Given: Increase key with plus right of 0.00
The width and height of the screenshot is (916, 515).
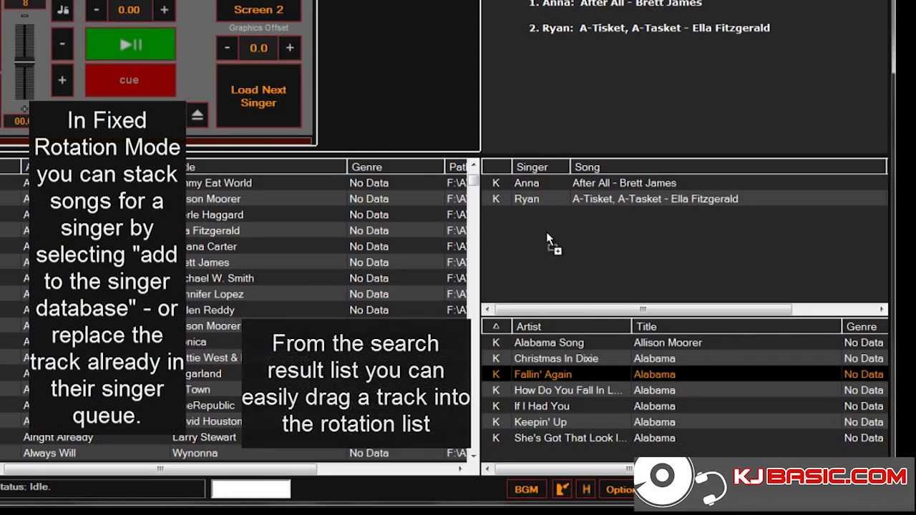Looking at the screenshot, I should tap(165, 10).
